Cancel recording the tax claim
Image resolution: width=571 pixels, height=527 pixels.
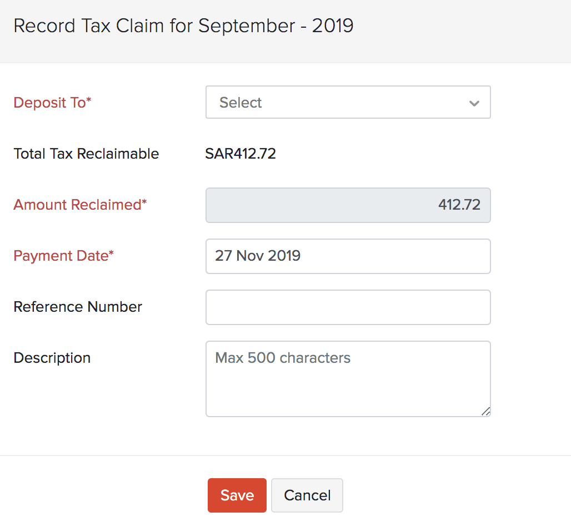coord(307,495)
